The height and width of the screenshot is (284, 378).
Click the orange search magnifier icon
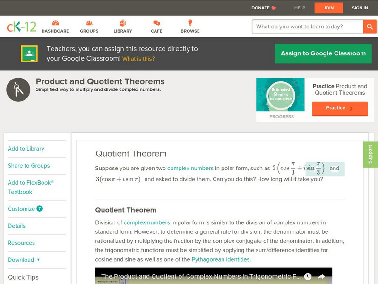pyautogui.click(x=370, y=27)
